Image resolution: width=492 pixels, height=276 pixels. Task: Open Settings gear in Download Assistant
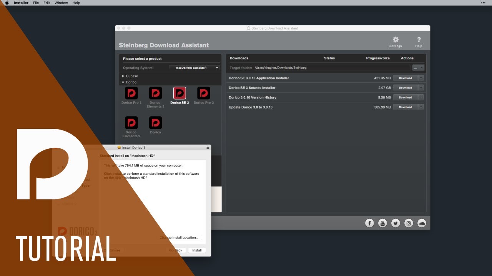pyautogui.click(x=396, y=39)
